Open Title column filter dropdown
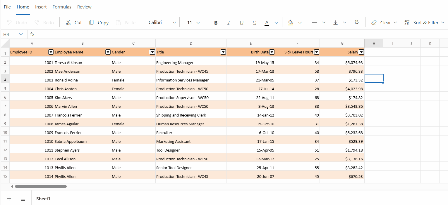This screenshot has height=205, width=448. (223, 52)
